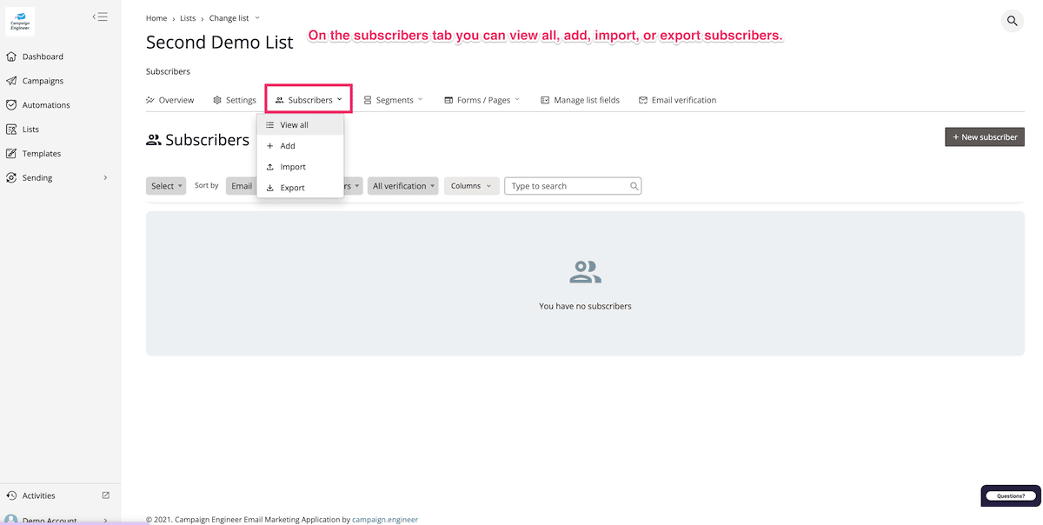Choose Import from Subscribers menu

coord(300,167)
